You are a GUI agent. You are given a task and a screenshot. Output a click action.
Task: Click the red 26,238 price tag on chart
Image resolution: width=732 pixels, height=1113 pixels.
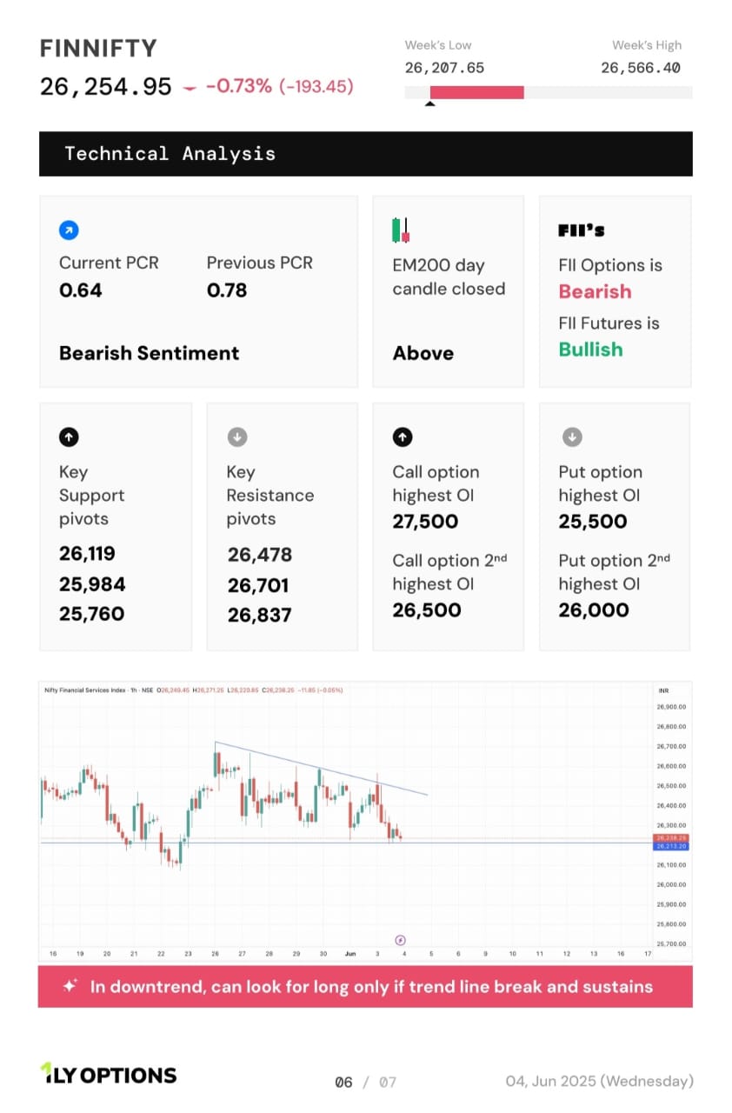672,838
